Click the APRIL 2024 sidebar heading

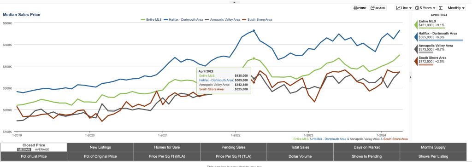(439, 15)
